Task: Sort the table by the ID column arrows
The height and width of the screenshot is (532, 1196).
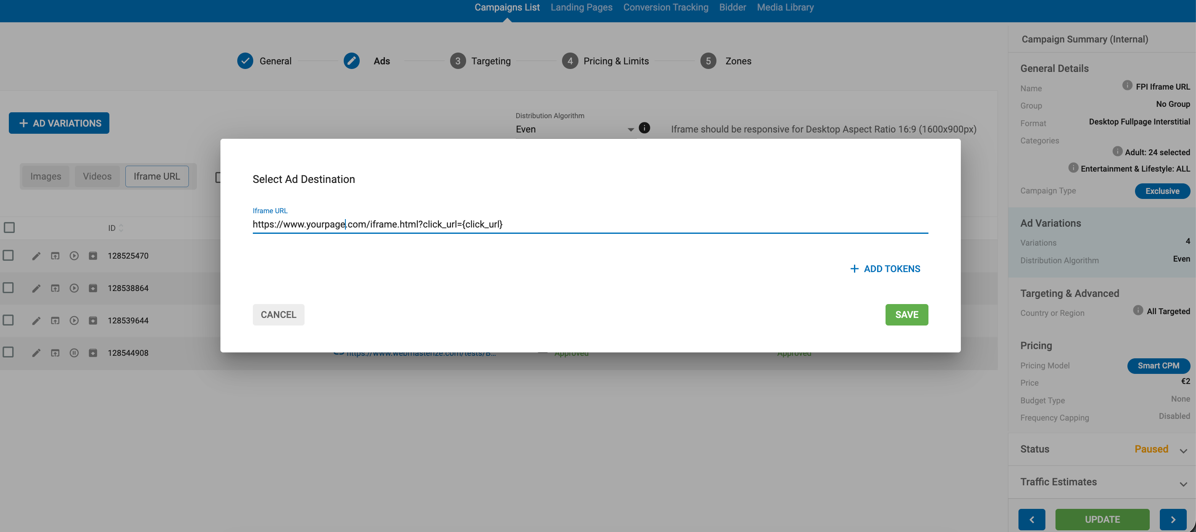Action: point(121,228)
